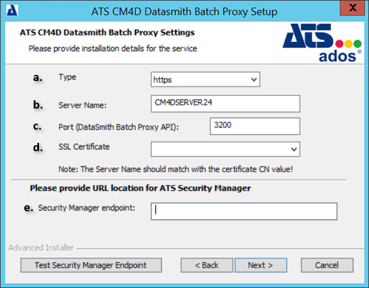Expand the SSL Certificate dropdown
The image size is (369, 288).
(x=225, y=149)
